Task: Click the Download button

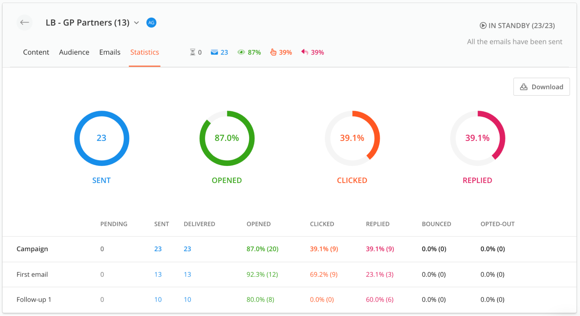Action: (542, 86)
